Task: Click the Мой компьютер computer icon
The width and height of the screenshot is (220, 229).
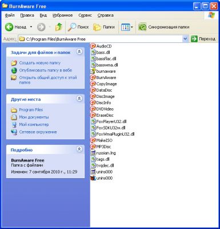Action: click(14, 125)
